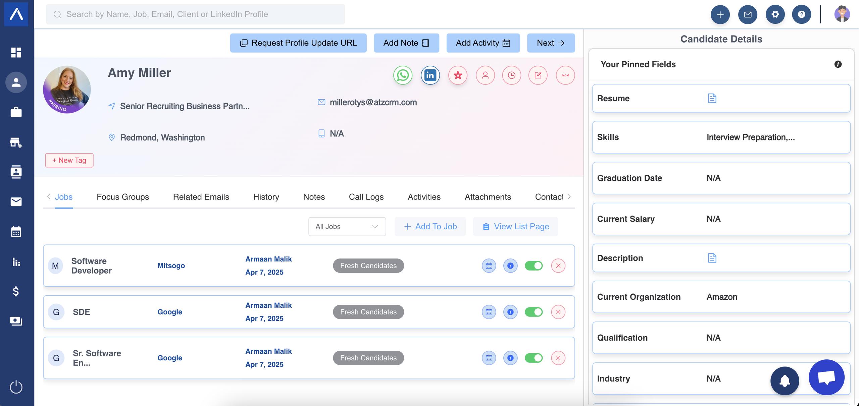Click the Add To Job button

pos(430,227)
